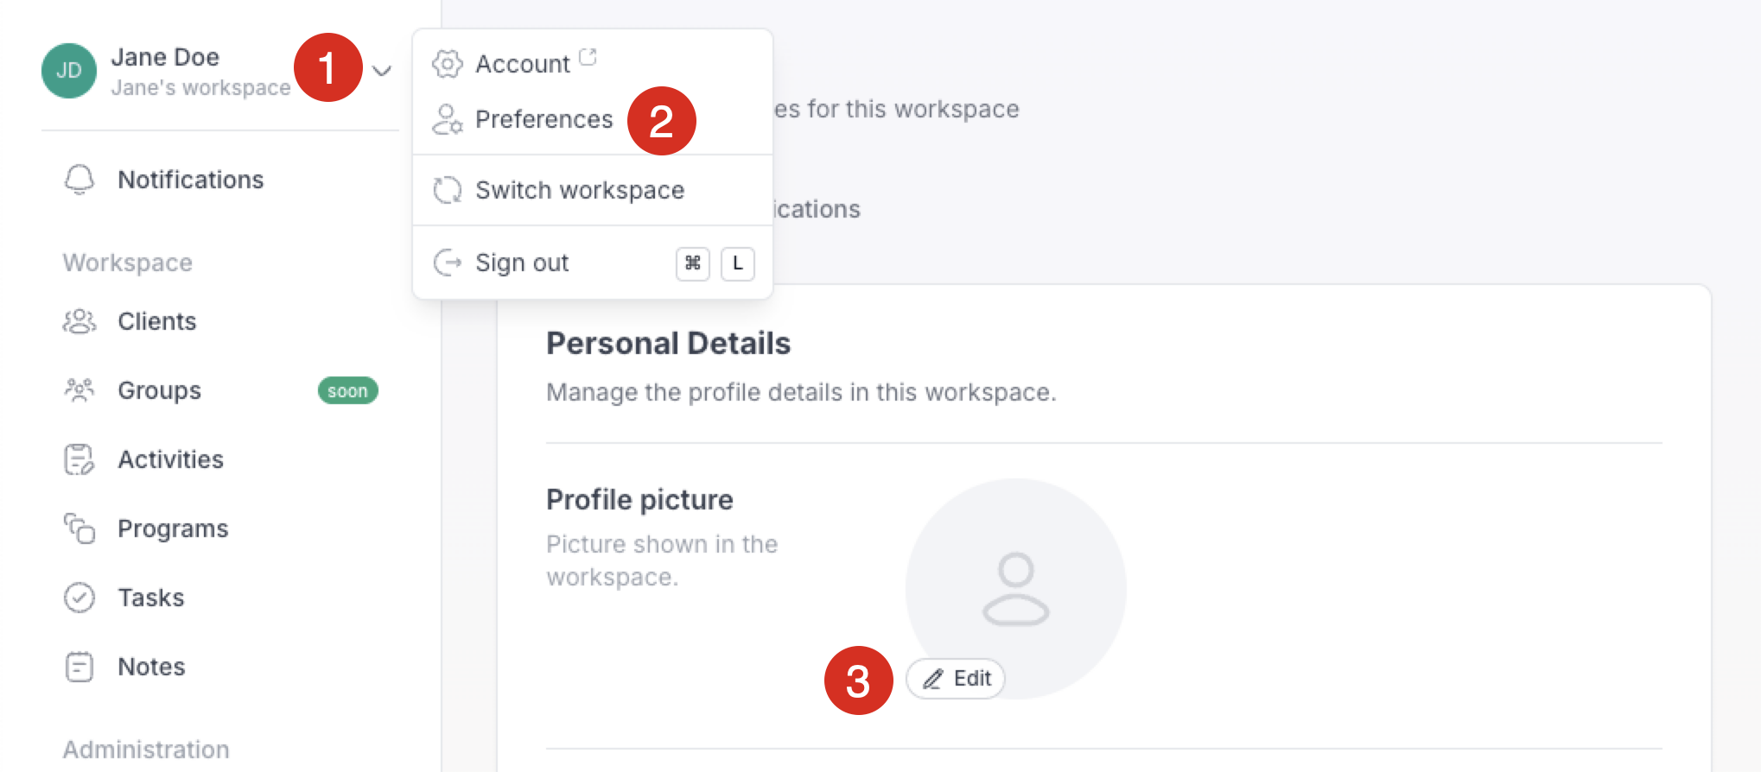Click the Preferences user-gear icon
This screenshot has width=1761, height=772.
[448, 119]
